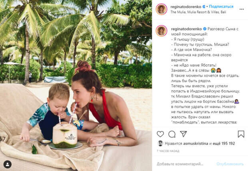Image resolution: width=248 pixels, height=171 pixels.
Task: Show tagged people via the photo's person icon
Action: (8, 164)
